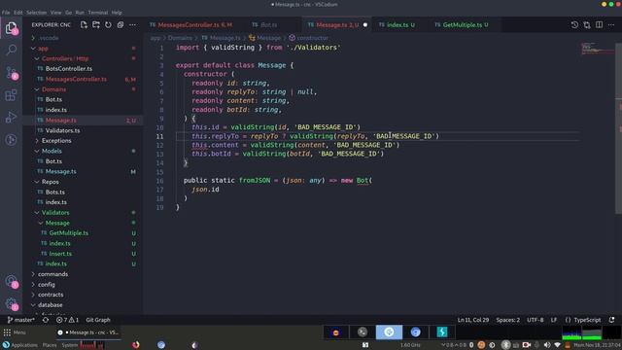Open the Extensions view in activity bar
The image size is (622, 350).
point(11,95)
